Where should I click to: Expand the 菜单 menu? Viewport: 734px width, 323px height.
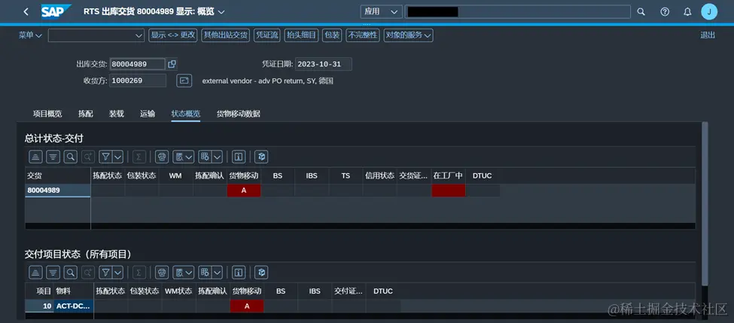[30, 35]
